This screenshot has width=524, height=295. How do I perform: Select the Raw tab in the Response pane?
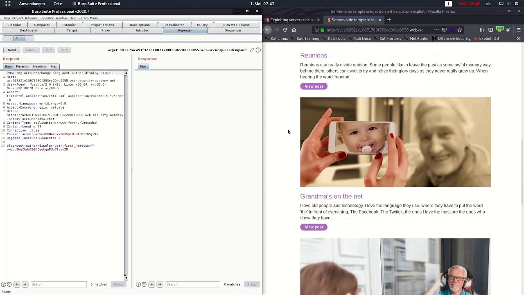point(143,66)
